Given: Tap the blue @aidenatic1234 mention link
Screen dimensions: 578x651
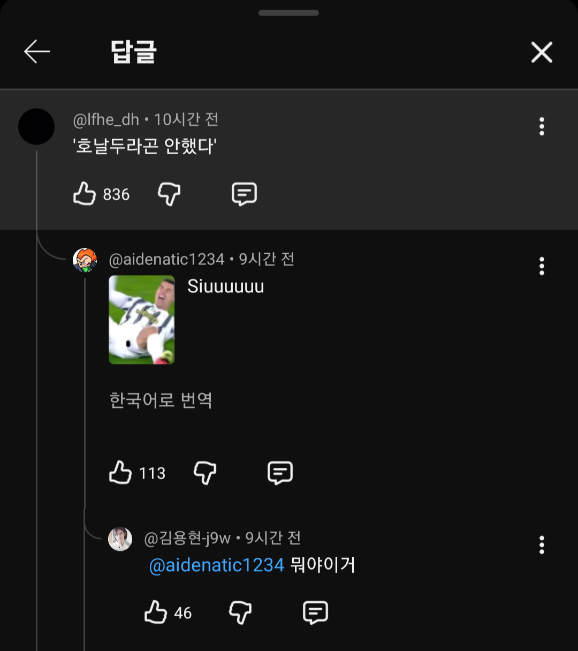Looking at the screenshot, I should [x=216, y=565].
